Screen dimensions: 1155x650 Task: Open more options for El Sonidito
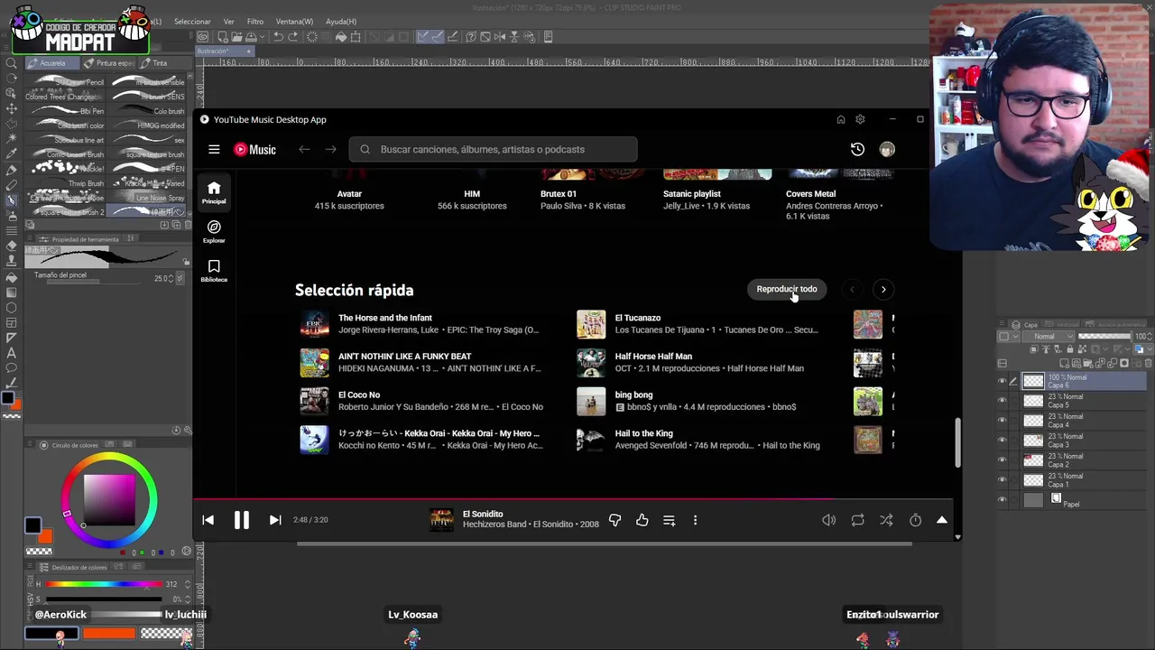695,520
